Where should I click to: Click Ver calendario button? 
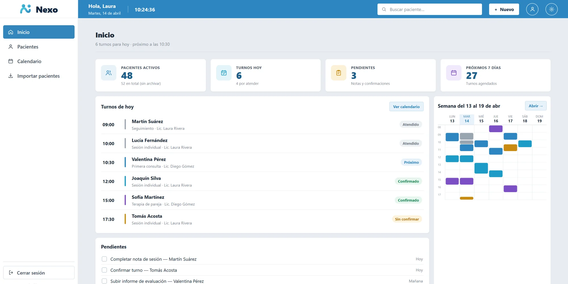click(x=406, y=106)
